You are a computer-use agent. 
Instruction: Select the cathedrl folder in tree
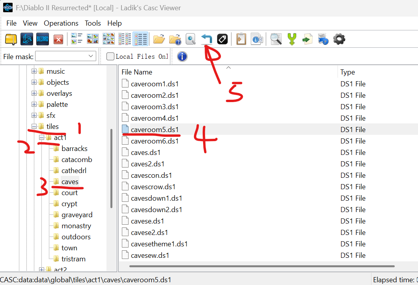tap(74, 171)
